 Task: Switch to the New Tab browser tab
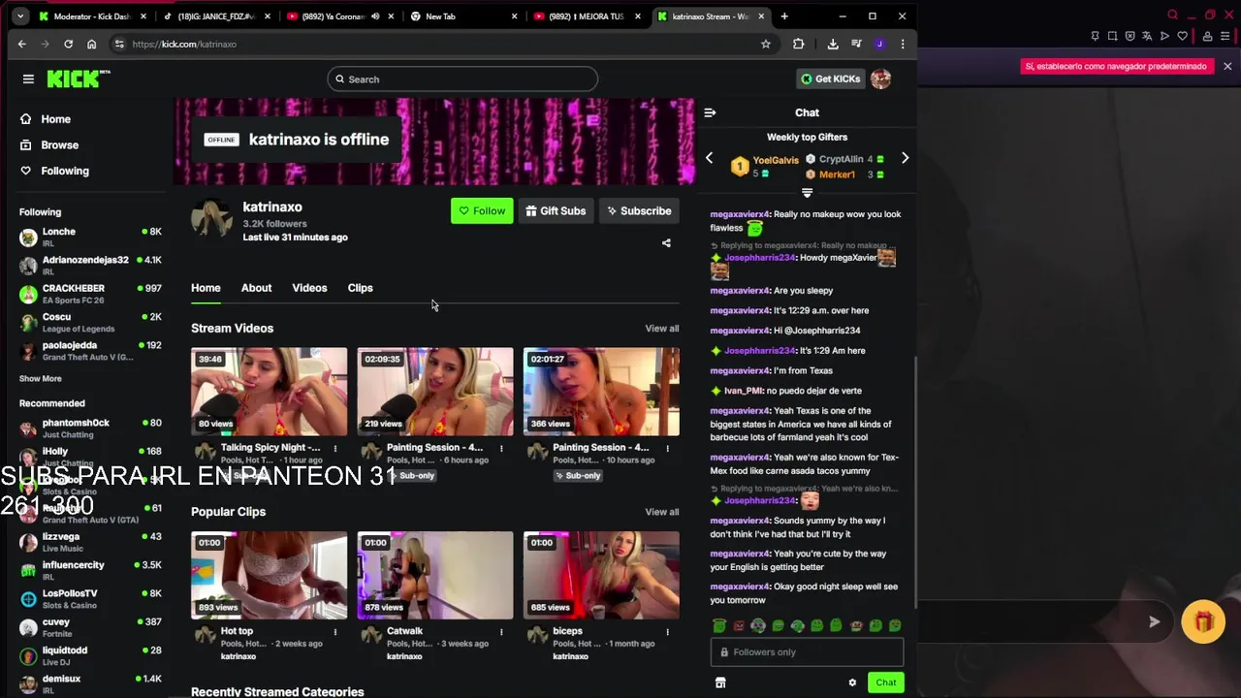[x=463, y=16]
